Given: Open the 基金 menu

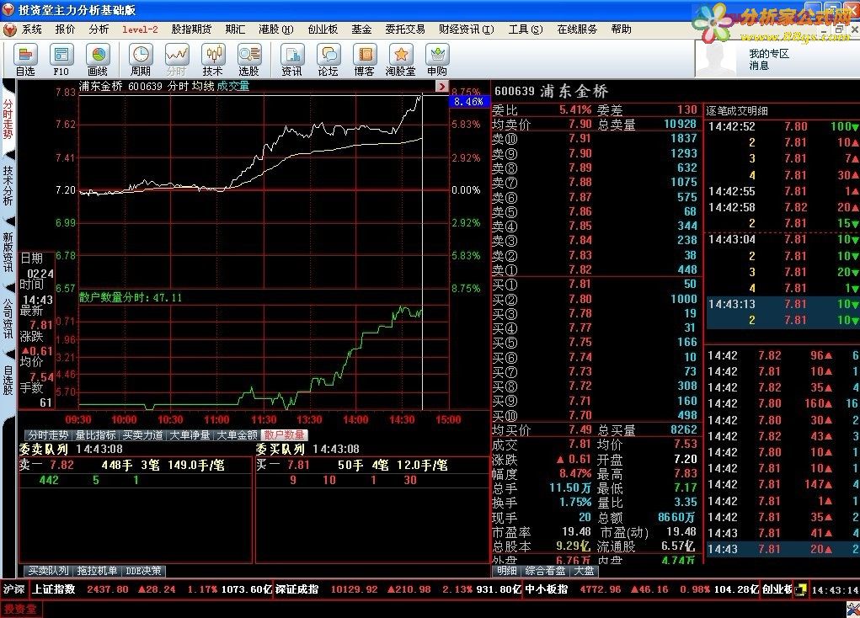Looking at the screenshot, I should (x=361, y=29).
